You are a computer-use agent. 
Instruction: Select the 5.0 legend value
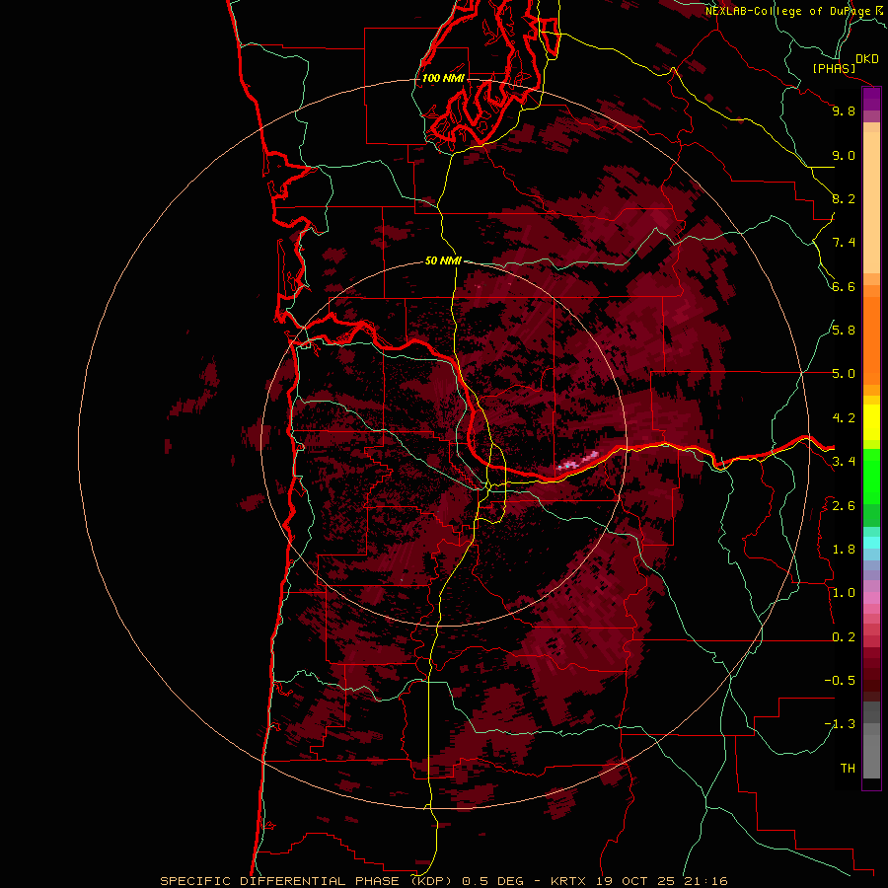tap(844, 374)
